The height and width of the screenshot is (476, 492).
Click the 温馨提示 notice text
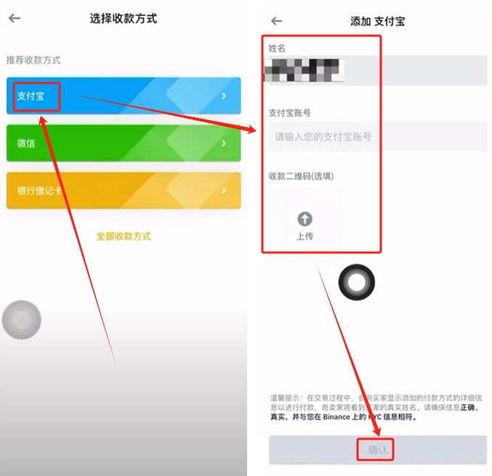[x=376, y=407]
